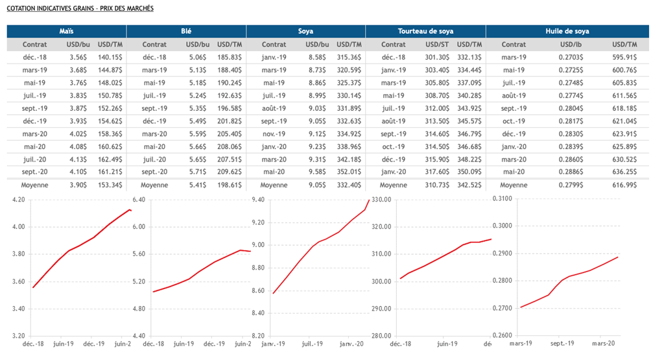Select the Soya 352.01$ value

(x=349, y=172)
